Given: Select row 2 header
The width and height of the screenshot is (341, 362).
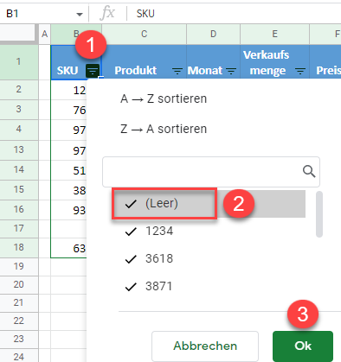Looking at the screenshot, I should click(x=19, y=90).
